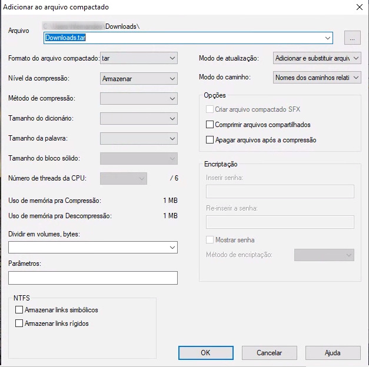Screen dimensions: 369x367
Task: Open Tamanho da palavra dropdown
Action: (x=139, y=139)
